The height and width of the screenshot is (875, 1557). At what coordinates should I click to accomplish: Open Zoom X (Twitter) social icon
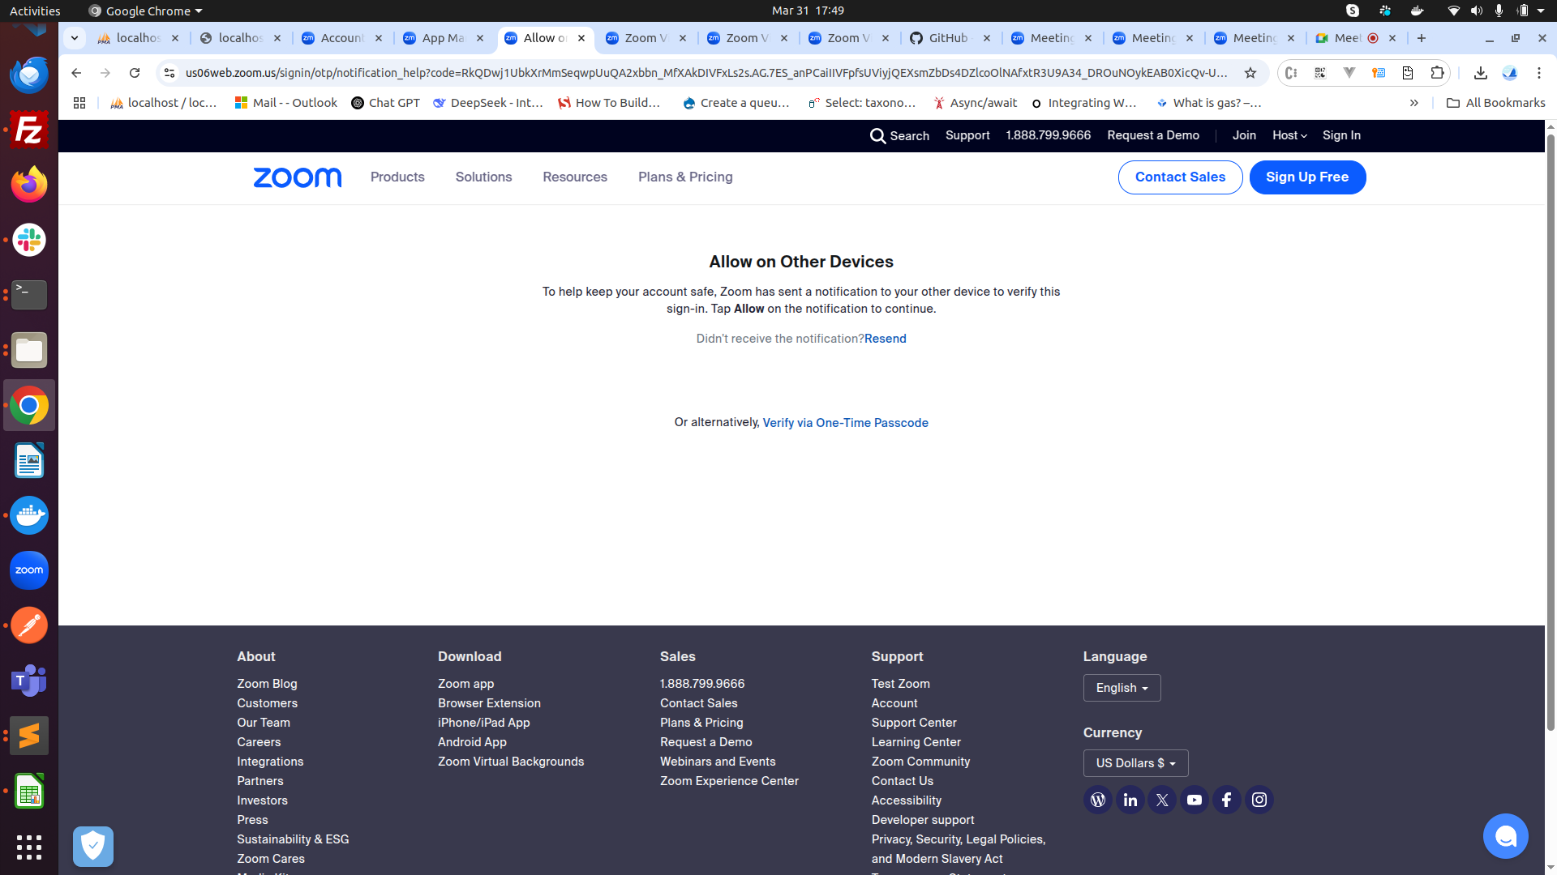[1162, 800]
